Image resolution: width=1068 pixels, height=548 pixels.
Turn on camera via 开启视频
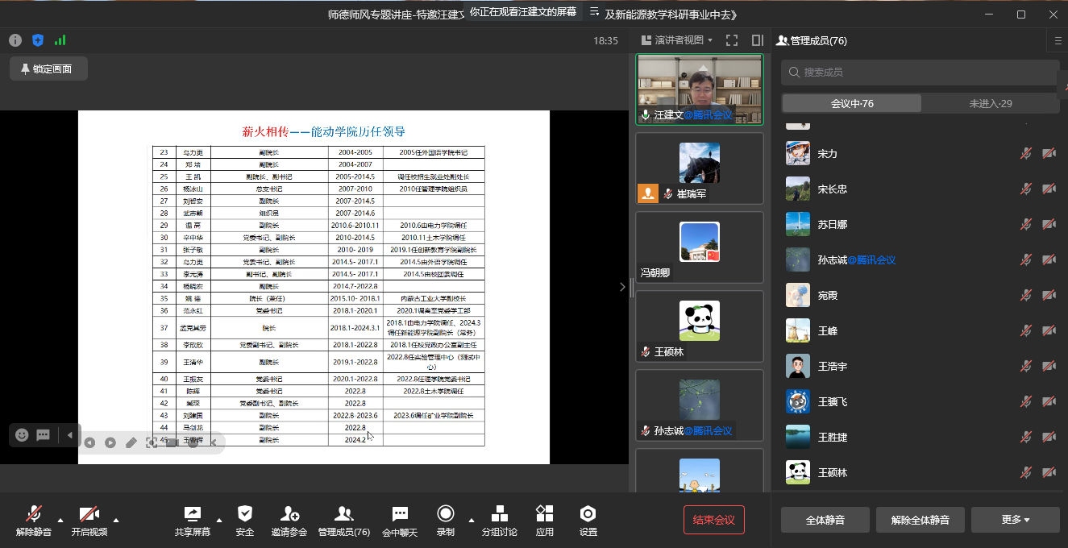[x=89, y=520]
